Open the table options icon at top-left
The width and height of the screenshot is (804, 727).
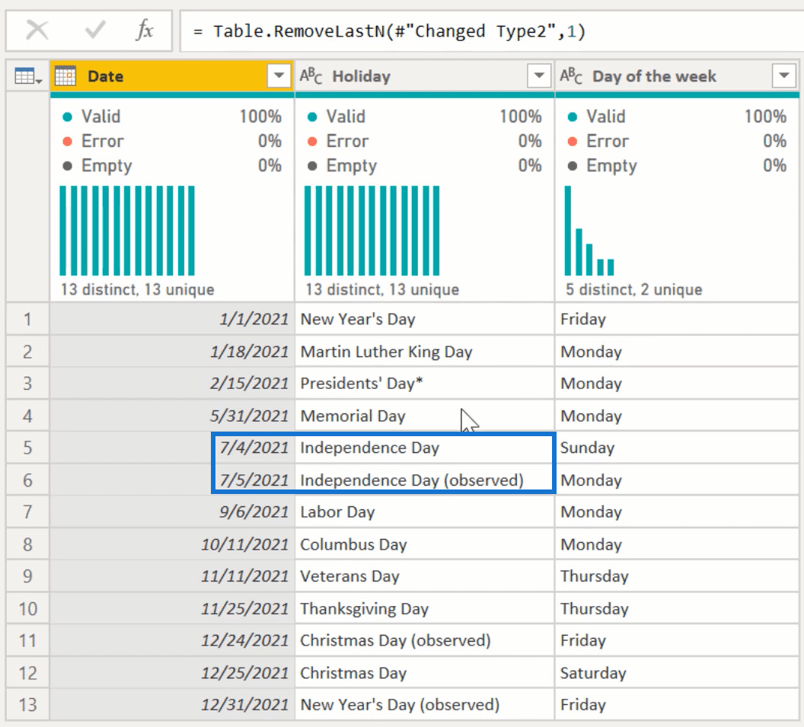(28, 76)
